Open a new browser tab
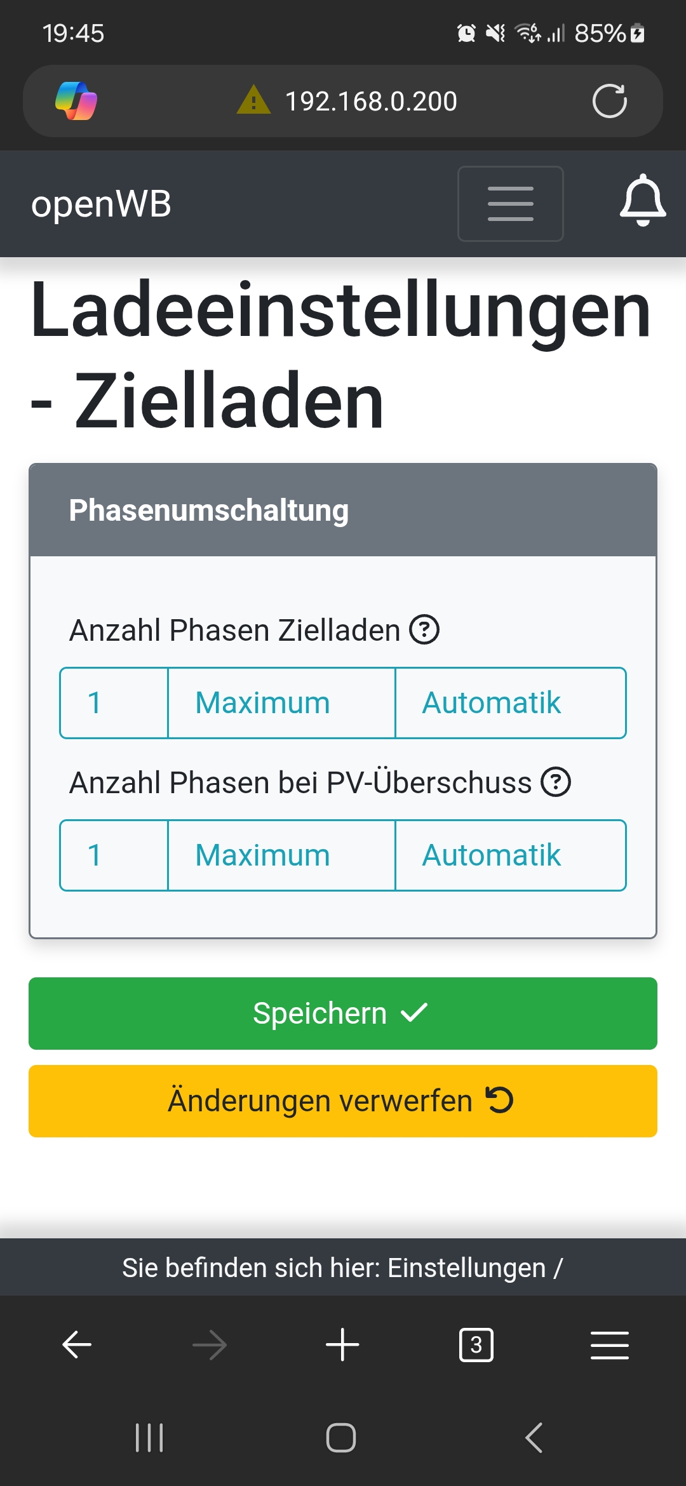The width and height of the screenshot is (686, 1486). coord(342,1344)
